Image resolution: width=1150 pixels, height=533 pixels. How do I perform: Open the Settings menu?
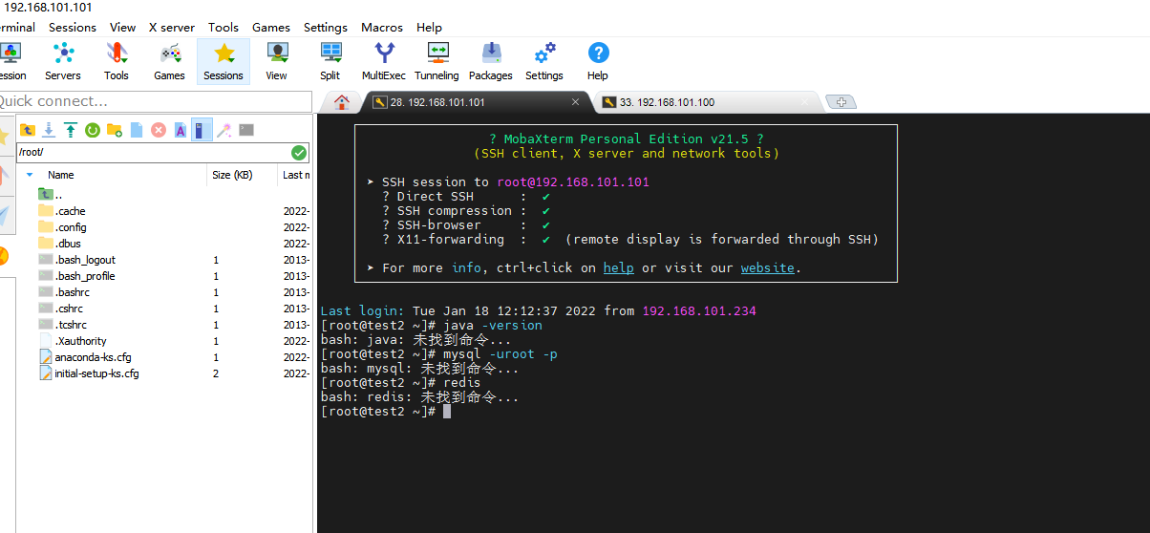tap(326, 28)
